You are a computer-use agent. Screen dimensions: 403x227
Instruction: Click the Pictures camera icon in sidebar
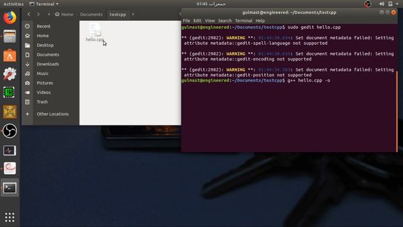(27, 83)
